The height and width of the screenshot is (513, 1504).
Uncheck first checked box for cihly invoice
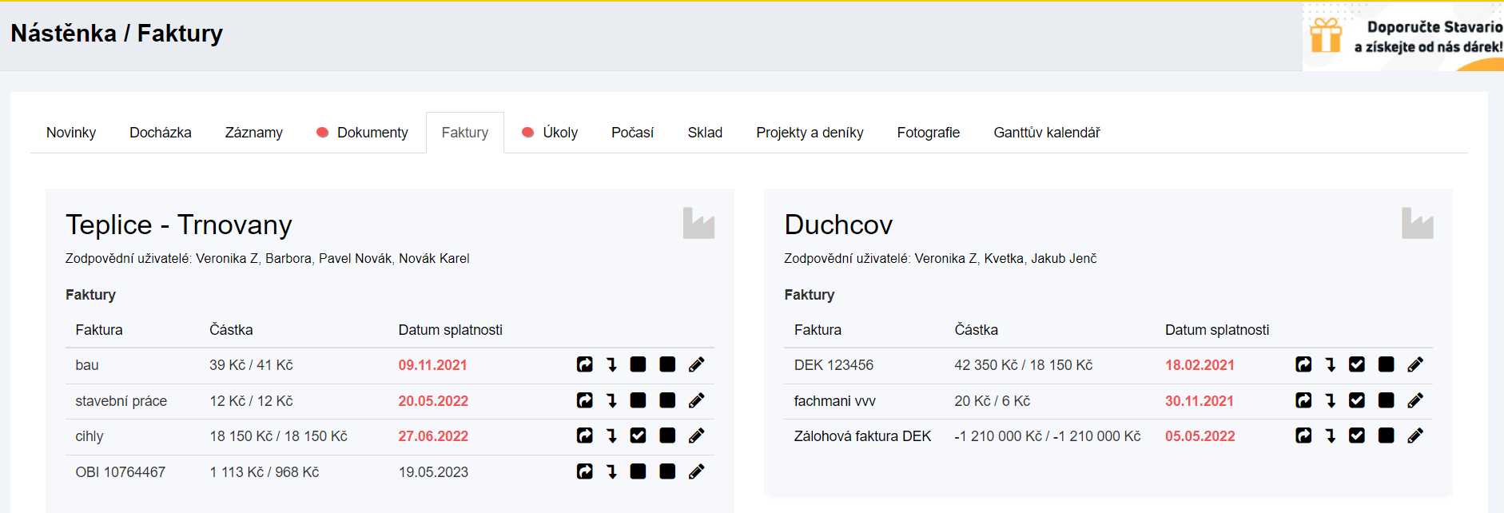638,435
